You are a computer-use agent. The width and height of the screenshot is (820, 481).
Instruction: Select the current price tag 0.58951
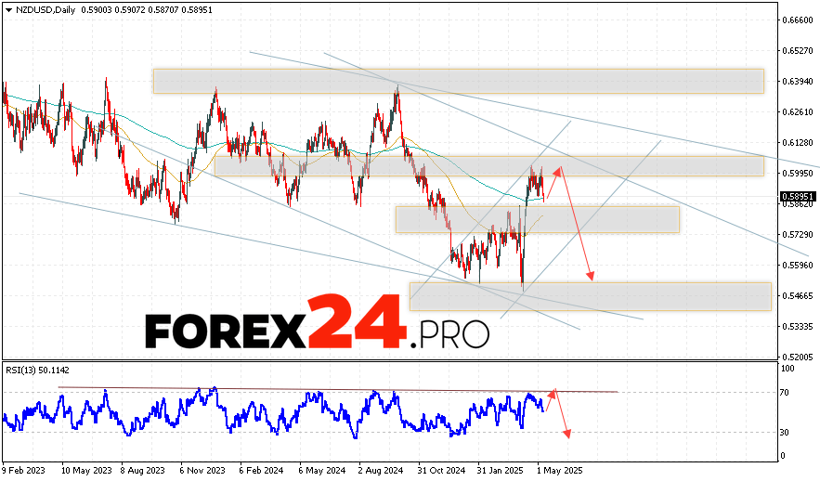[799, 197]
